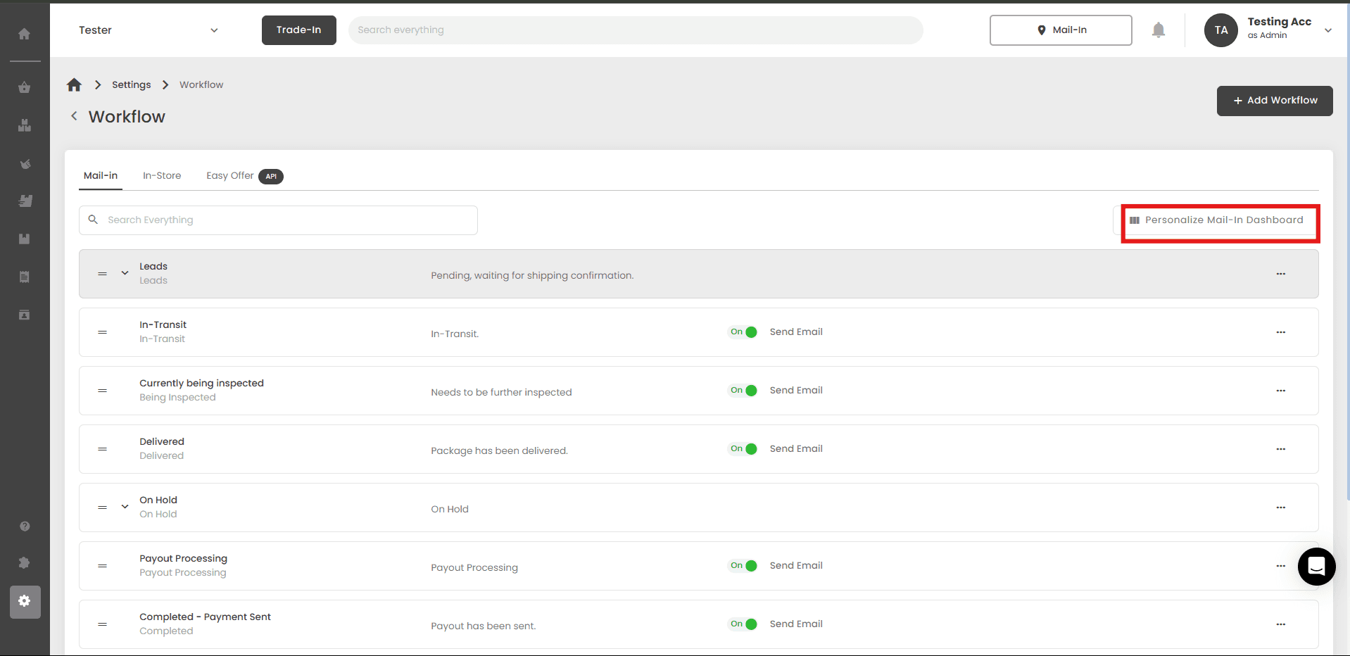
Task: Click the drag handle on Completed - Payment Sent row
Action: point(103,624)
